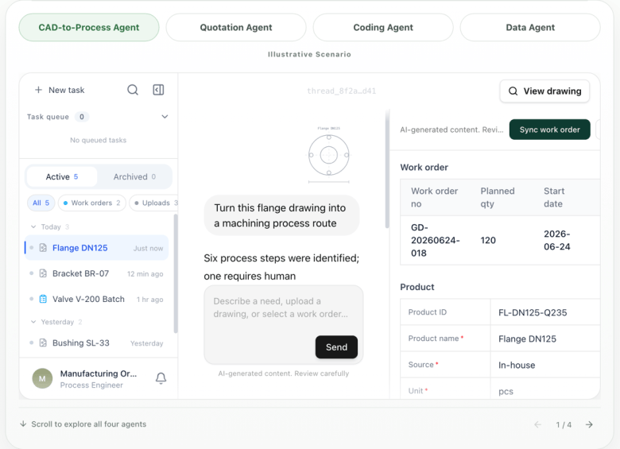Open the Bracket BR-07 task

pos(96,273)
